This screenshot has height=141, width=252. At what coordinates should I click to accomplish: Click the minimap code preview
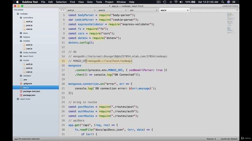pos(231,23)
